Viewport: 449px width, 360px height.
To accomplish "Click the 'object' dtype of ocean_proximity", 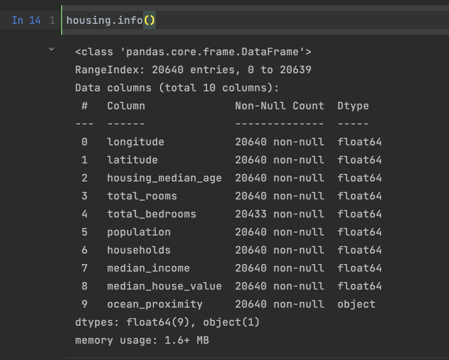I will pyautogui.click(x=356, y=304).
